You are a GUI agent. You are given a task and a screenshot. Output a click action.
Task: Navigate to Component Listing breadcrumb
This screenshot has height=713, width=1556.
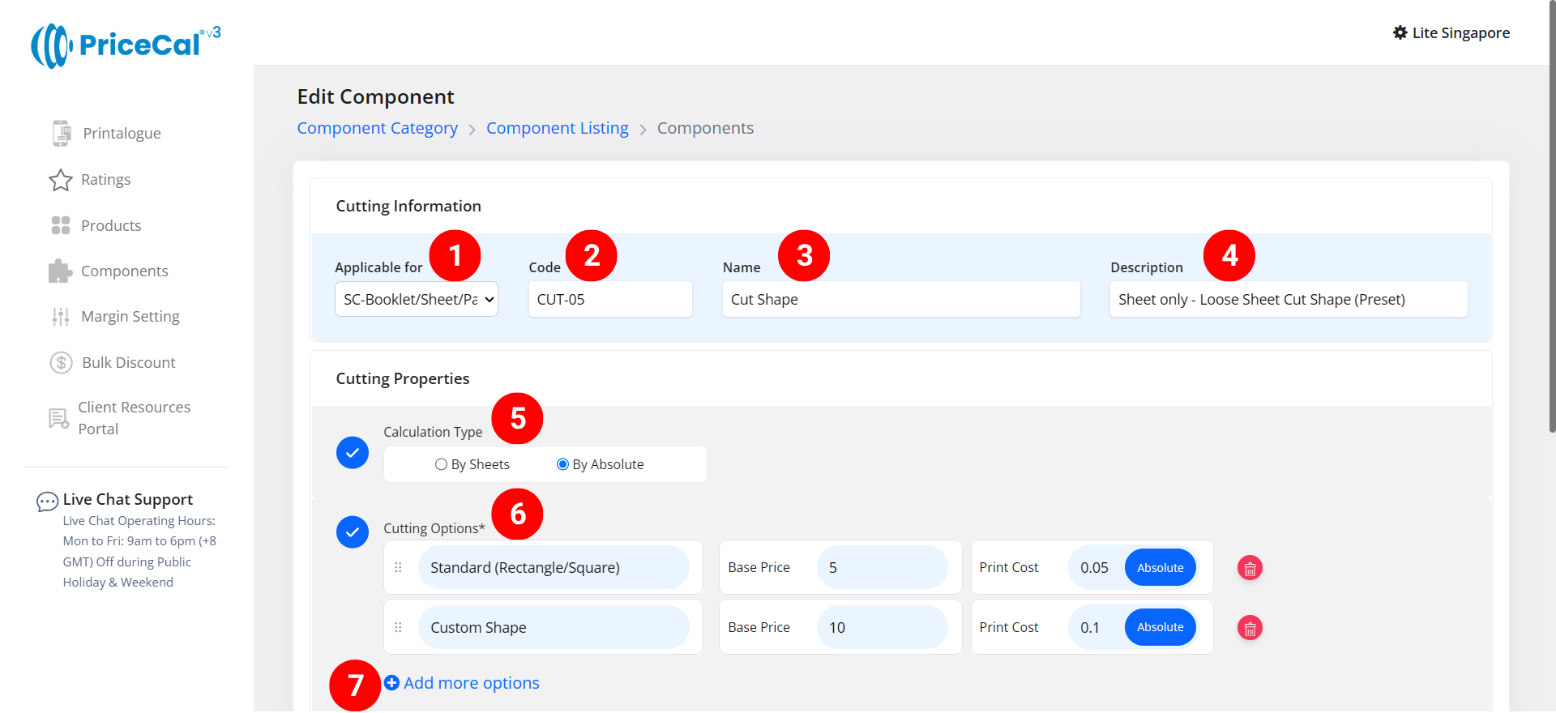point(557,128)
